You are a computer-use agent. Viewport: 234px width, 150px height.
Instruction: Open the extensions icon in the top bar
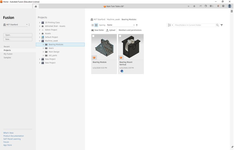pos(201,6)
